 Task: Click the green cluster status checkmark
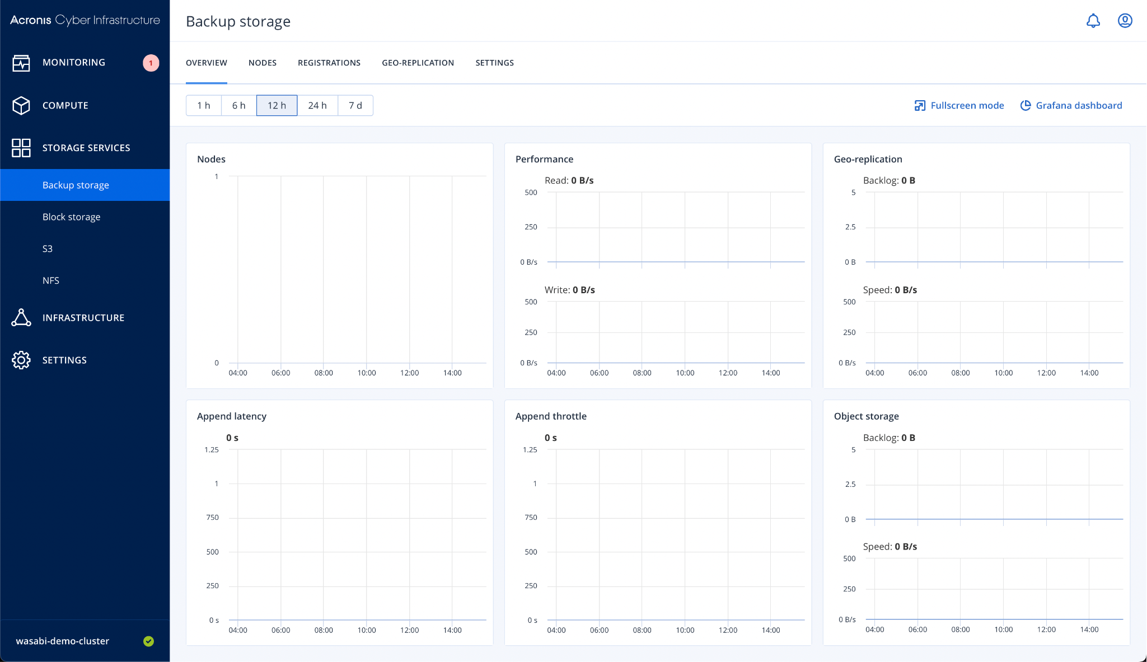148,641
